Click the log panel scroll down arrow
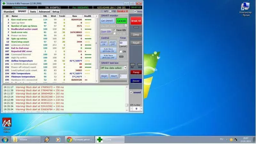This screenshot has width=256, height=144. 127,110
